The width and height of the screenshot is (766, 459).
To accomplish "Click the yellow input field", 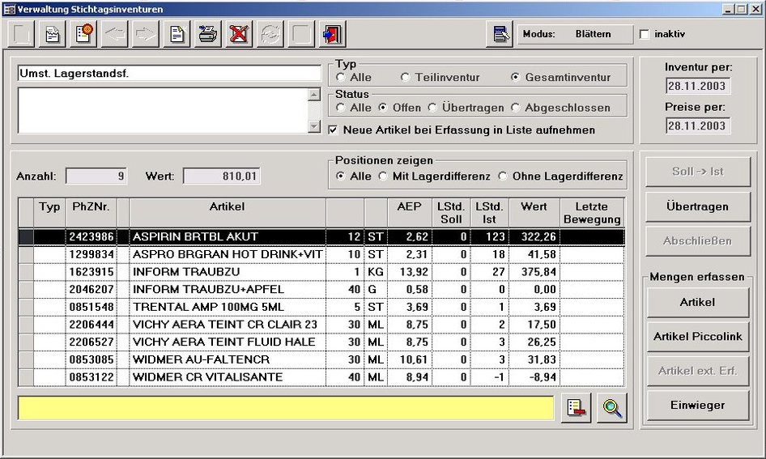I will click(286, 409).
